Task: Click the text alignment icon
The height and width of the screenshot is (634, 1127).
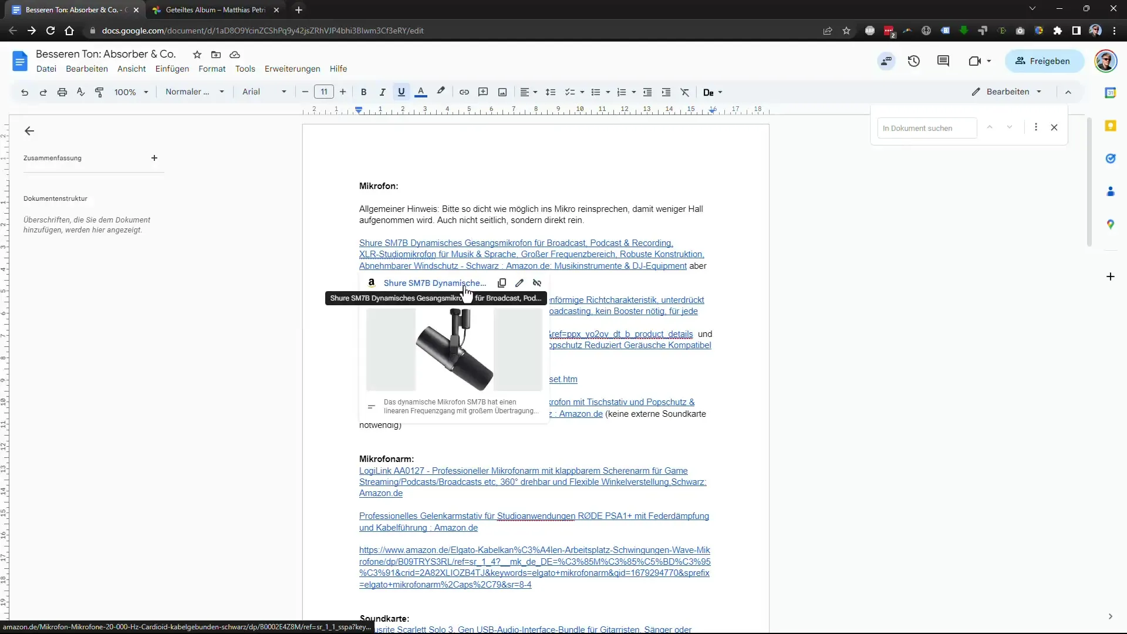Action: 527,92
